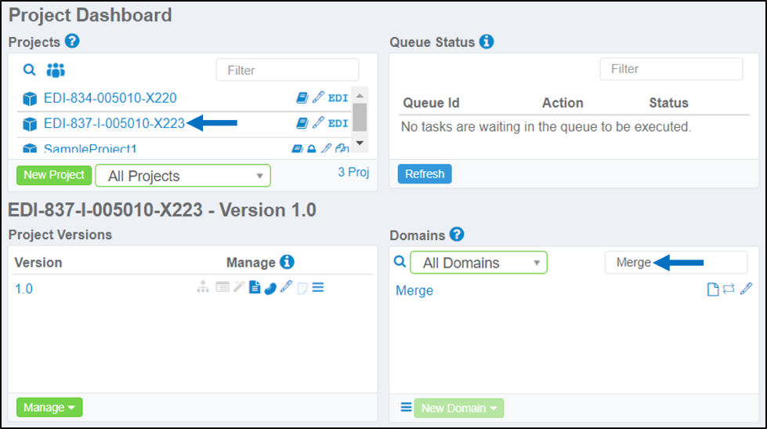This screenshot has width=767, height=429.
Task: Click the Queue Status filter field
Action: pyautogui.click(x=671, y=69)
